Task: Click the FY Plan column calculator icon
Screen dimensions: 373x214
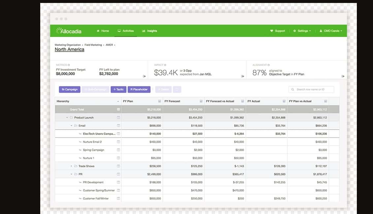Action: 160,101
